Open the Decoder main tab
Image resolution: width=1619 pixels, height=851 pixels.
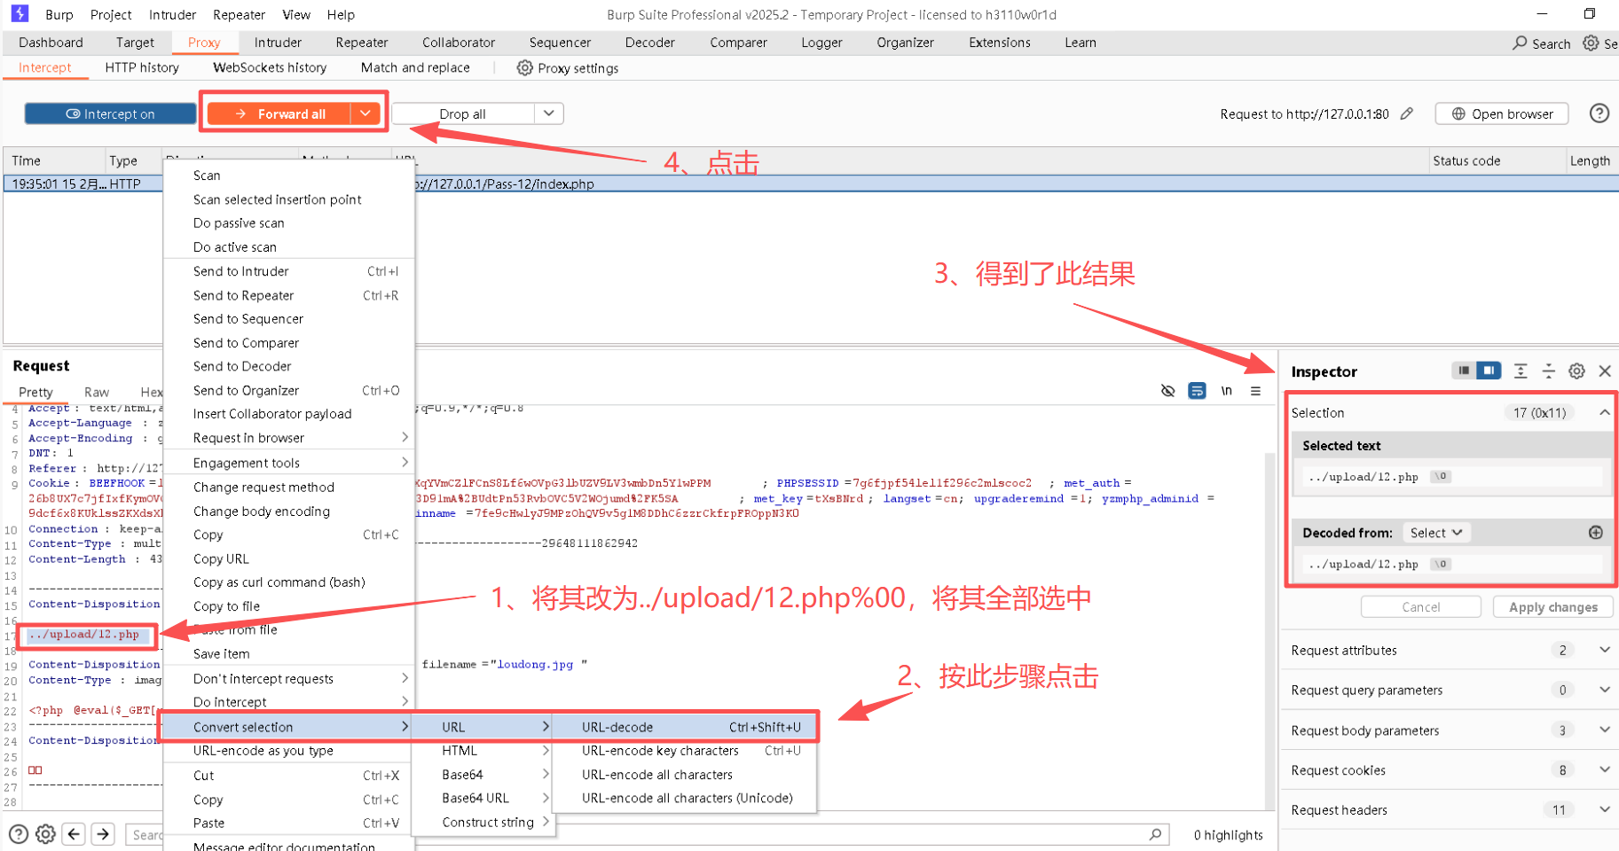pyautogui.click(x=649, y=43)
